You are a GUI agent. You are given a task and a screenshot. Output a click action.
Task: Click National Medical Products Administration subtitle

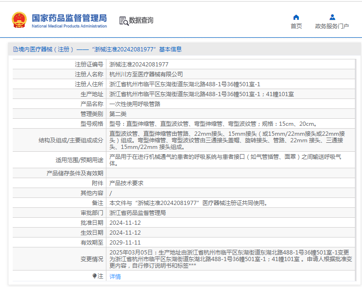pyautogui.click(x=69, y=26)
